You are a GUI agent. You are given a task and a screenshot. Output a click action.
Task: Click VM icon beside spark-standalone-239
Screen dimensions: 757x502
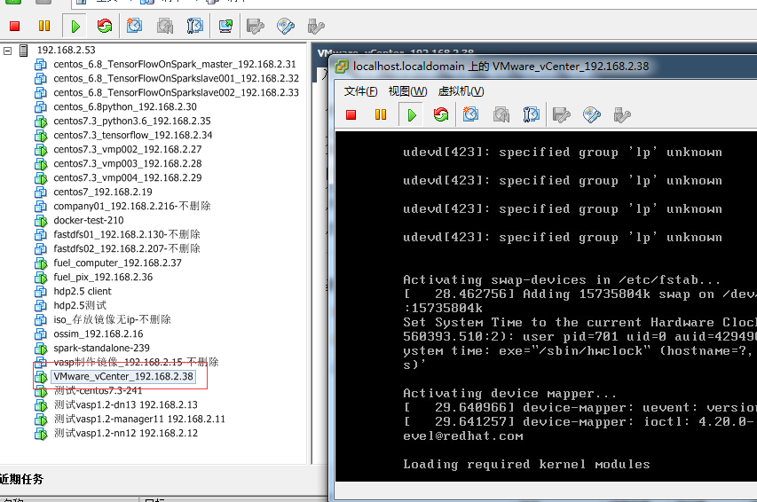point(41,349)
